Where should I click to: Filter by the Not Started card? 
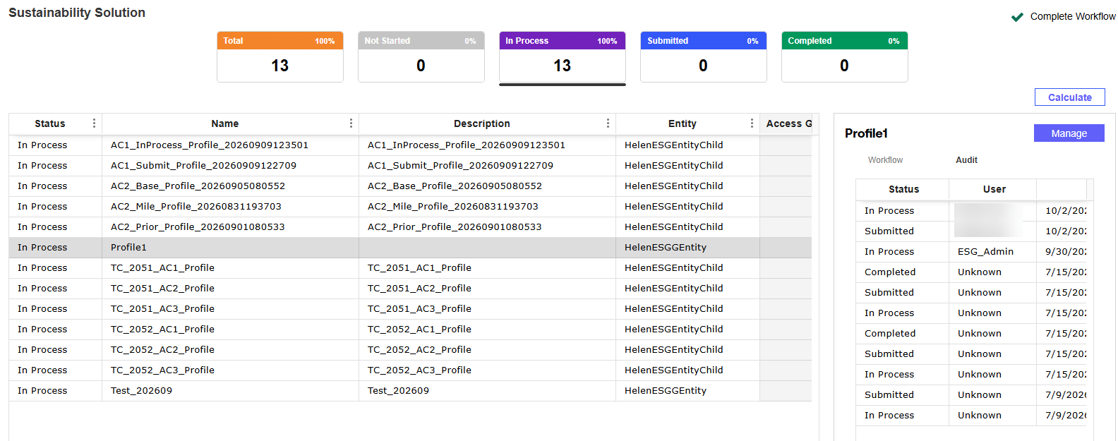pos(421,56)
